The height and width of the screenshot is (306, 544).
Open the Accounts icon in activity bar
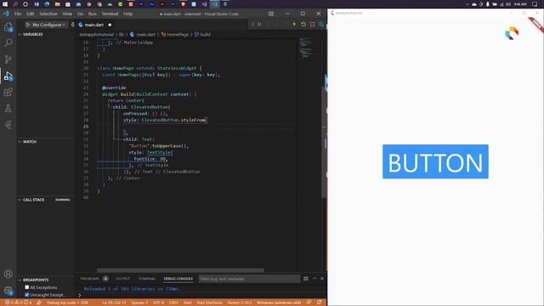pos(8,274)
